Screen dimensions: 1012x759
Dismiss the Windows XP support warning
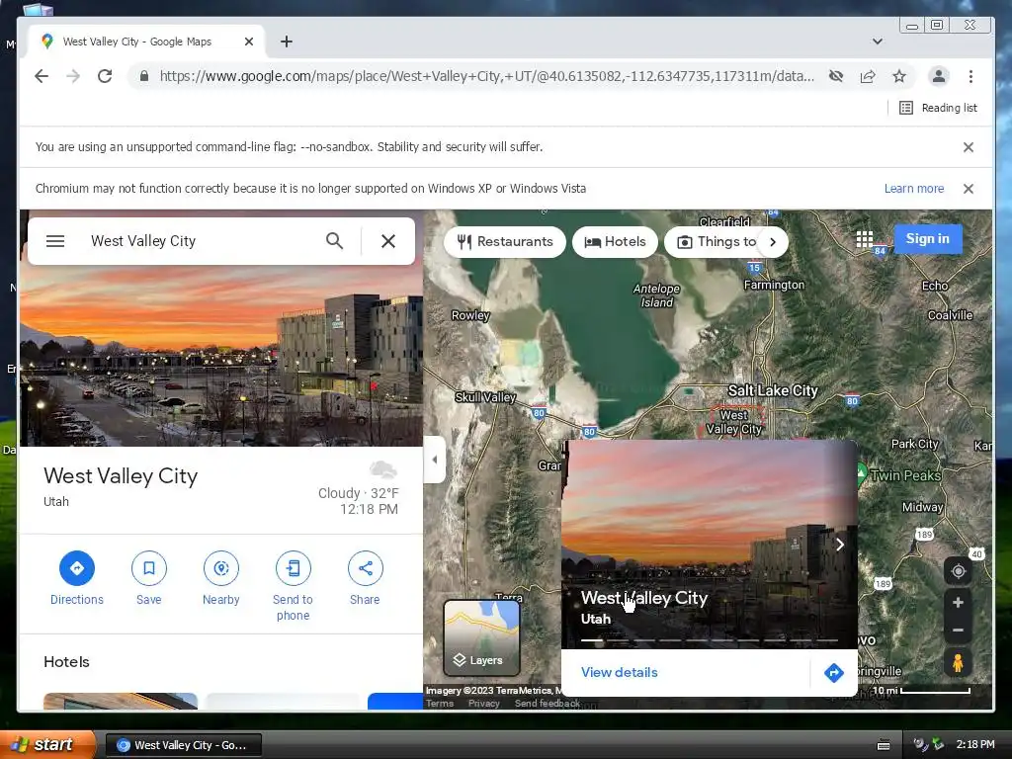(x=969, y=189)
